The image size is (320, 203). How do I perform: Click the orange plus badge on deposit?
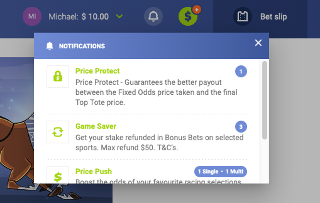coord(197,9)
